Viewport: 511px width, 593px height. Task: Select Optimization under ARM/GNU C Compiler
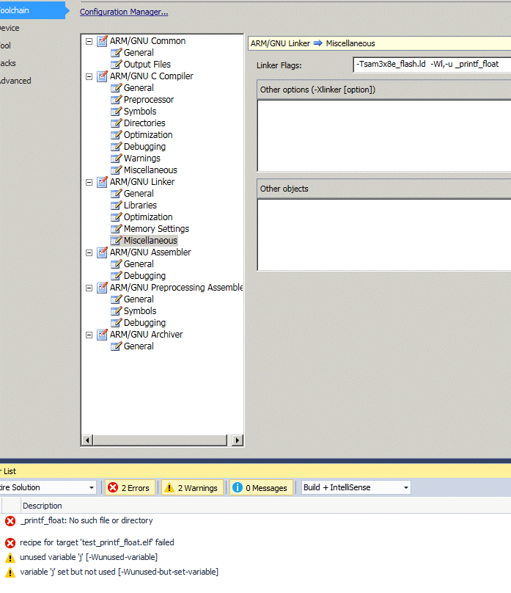148,134
